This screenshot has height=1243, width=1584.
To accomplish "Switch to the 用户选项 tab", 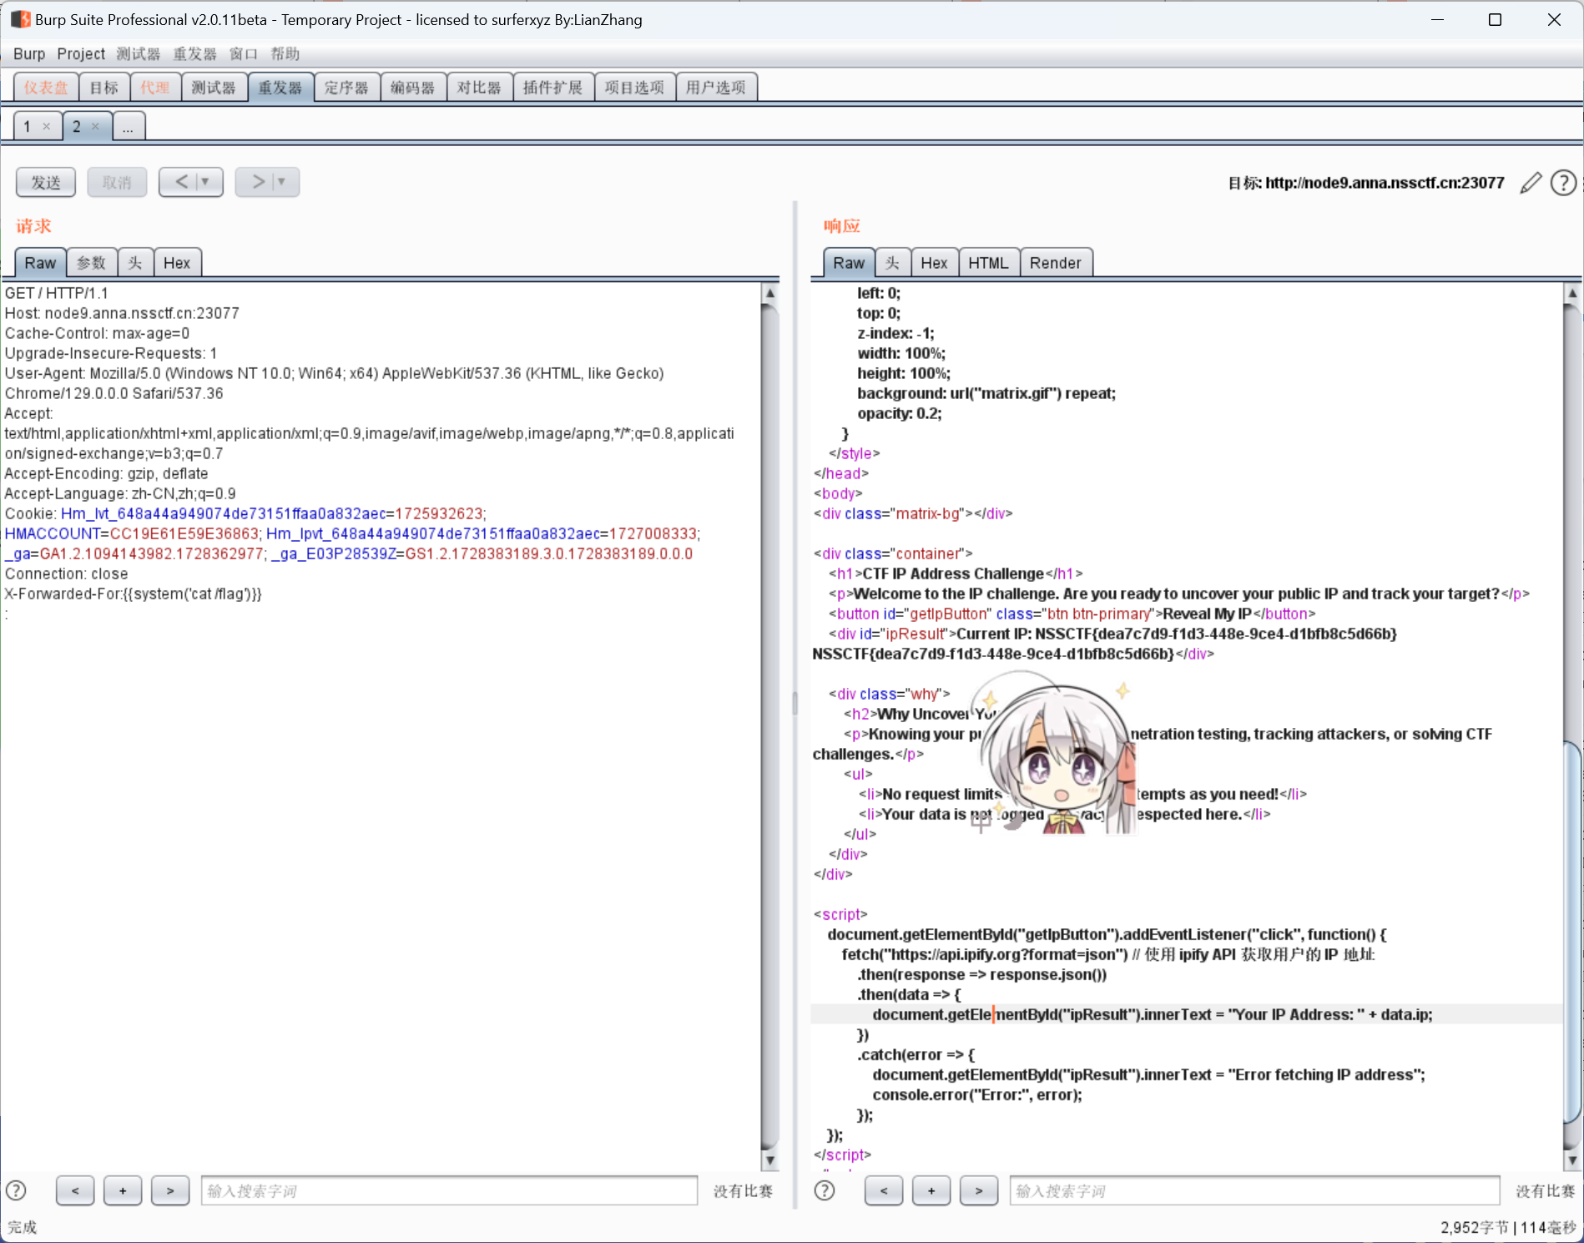I will pos(716,88).
